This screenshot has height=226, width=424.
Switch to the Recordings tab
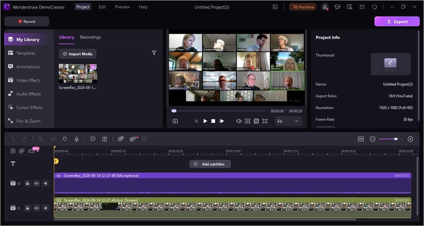[x=90, y=37]
